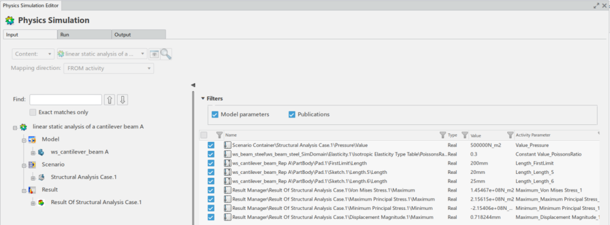Uncheck the Publications filter checkbox
This screenshot has height=225, width=610.
click(292, 115)
